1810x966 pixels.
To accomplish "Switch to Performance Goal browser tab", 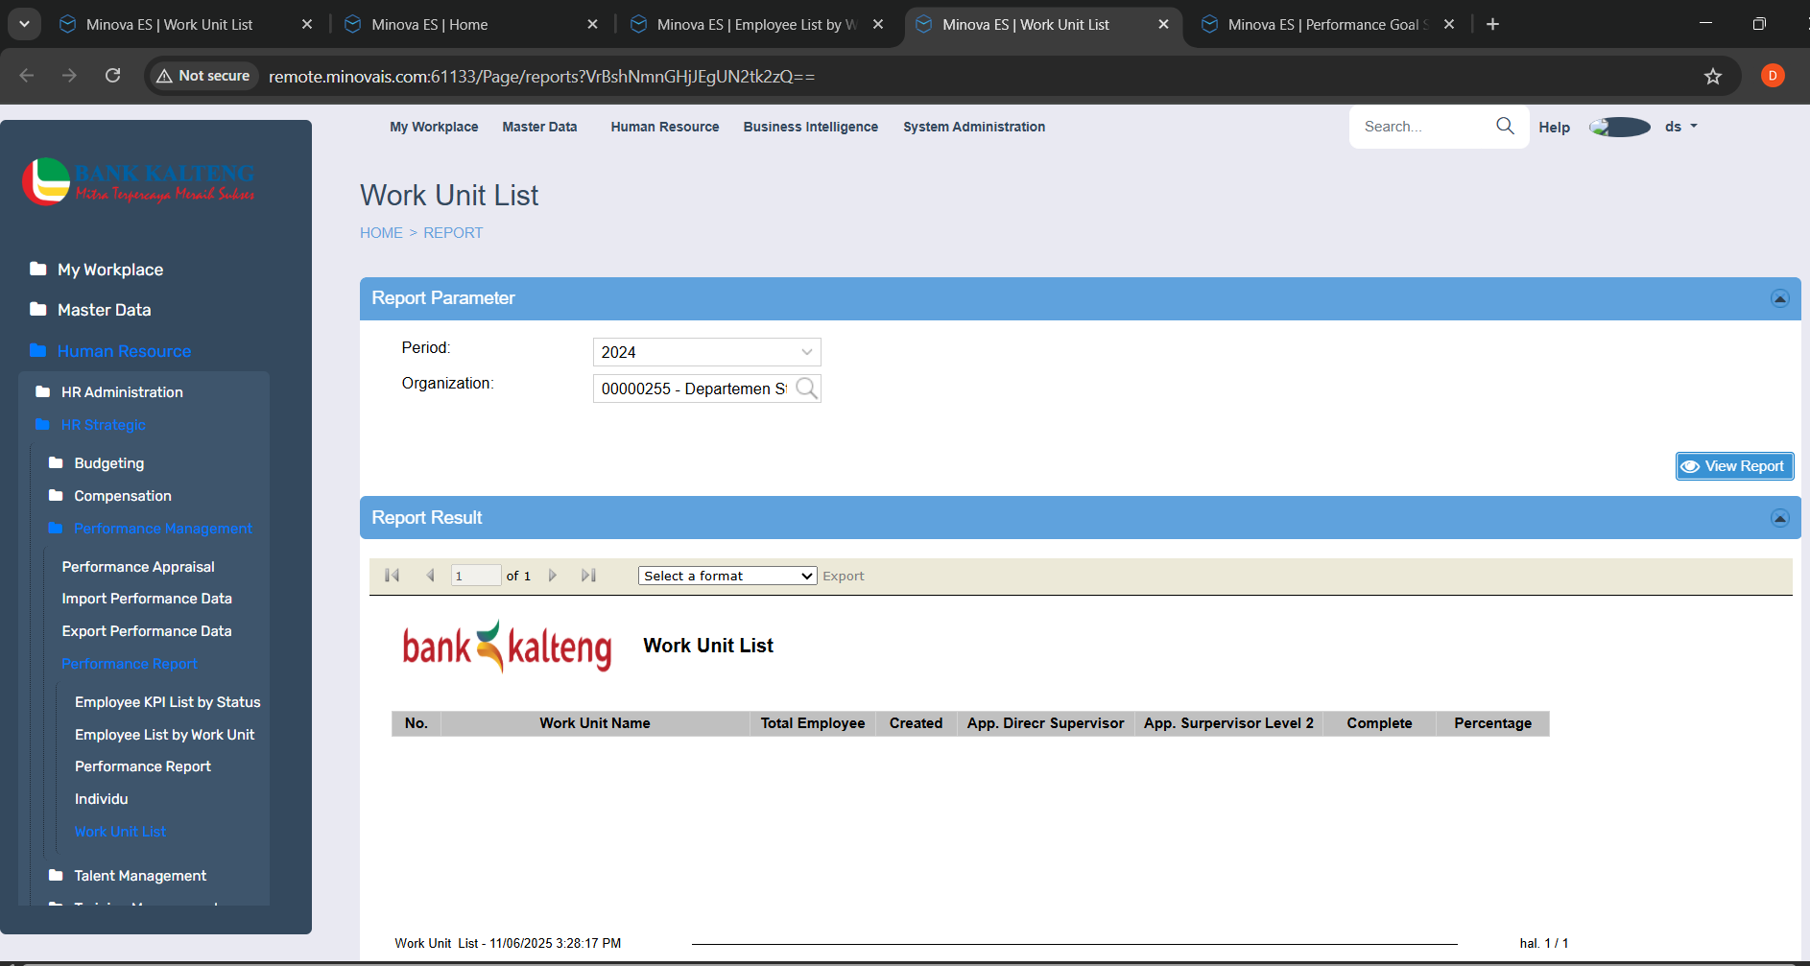I will click(1327, 24).
